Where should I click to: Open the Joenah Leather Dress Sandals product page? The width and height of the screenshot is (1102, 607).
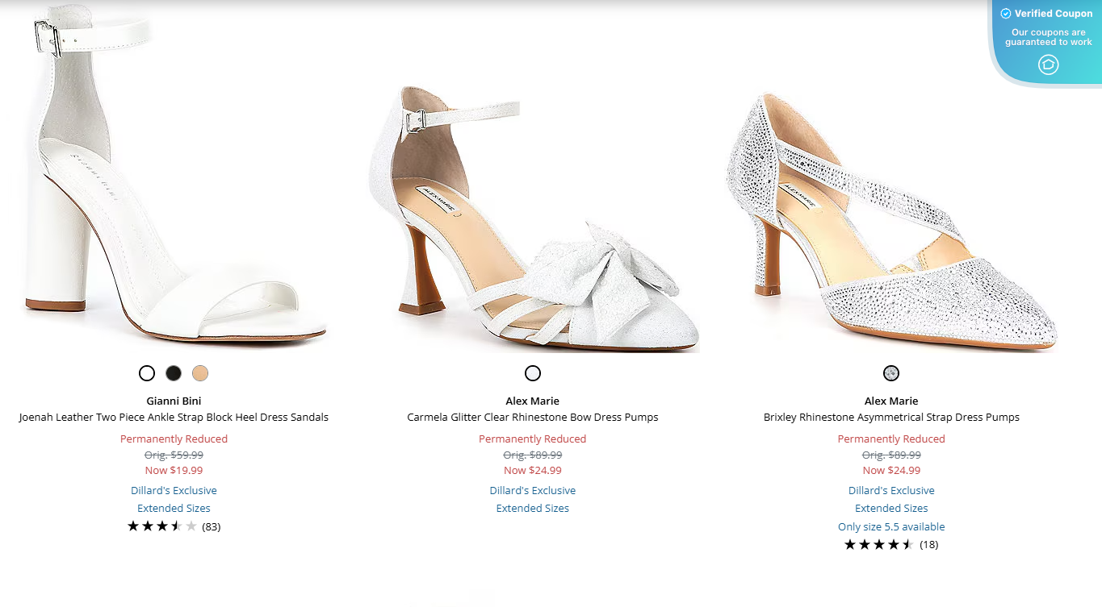click(174, 417)
